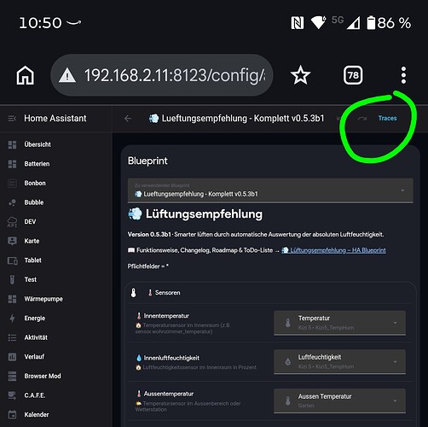428x427 pixels.
Task: Open the Aussentemperatur entity dropdown
Action: coord(339,401)
